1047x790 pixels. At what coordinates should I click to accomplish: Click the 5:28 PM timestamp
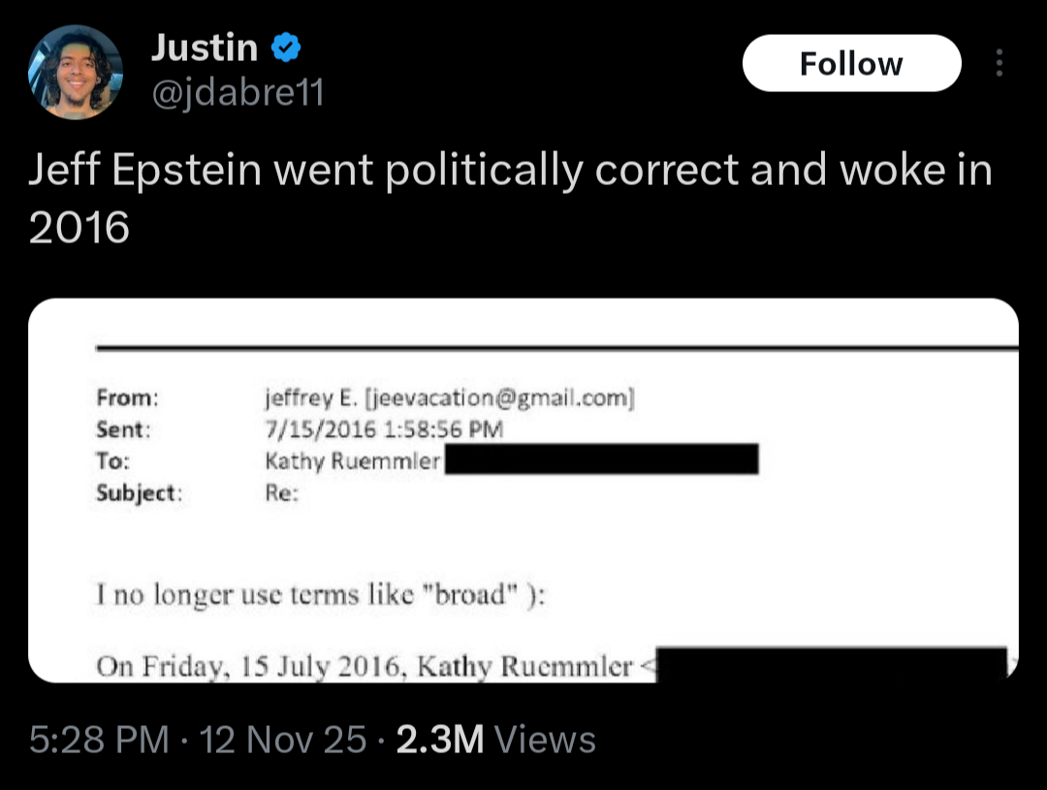(x=99, y=740)
